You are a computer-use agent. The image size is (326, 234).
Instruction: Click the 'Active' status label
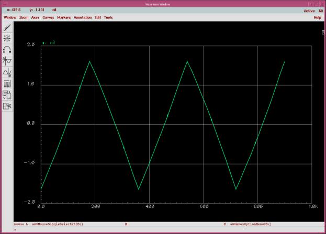[x=309, y=11]
